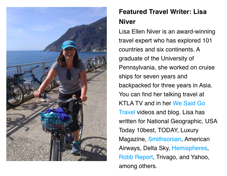Click the text University of
The image size is (227, 176).
(x=177, y=59)
